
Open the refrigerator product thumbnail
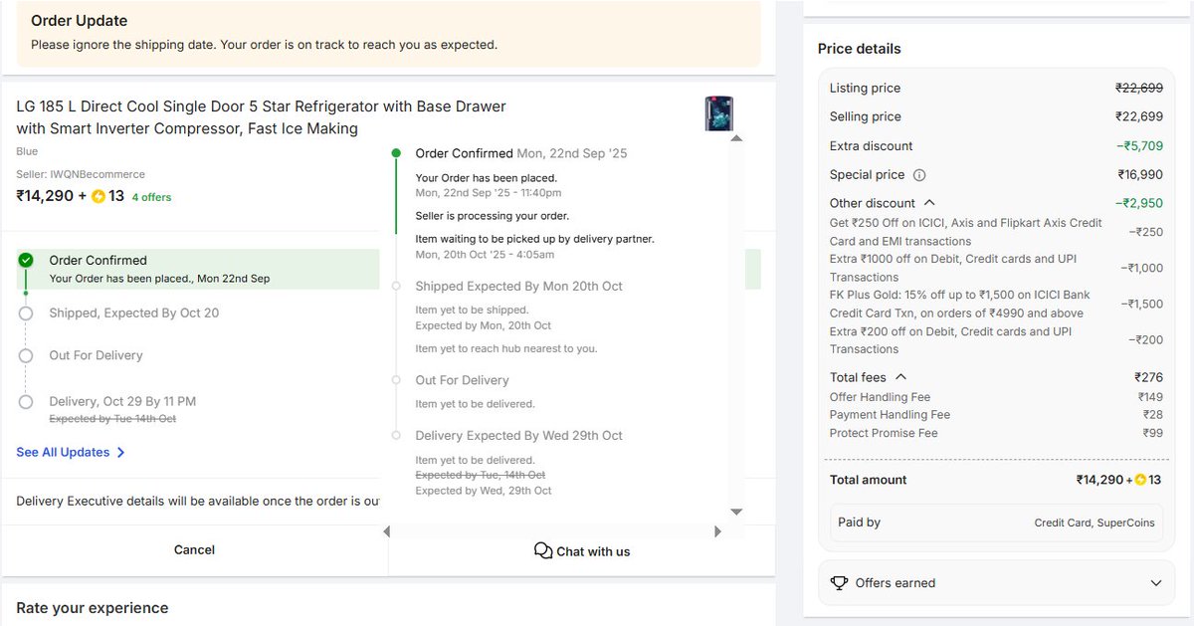pyautogui.click(x=718, y=113)
